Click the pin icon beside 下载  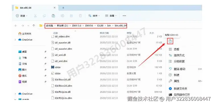45,58
